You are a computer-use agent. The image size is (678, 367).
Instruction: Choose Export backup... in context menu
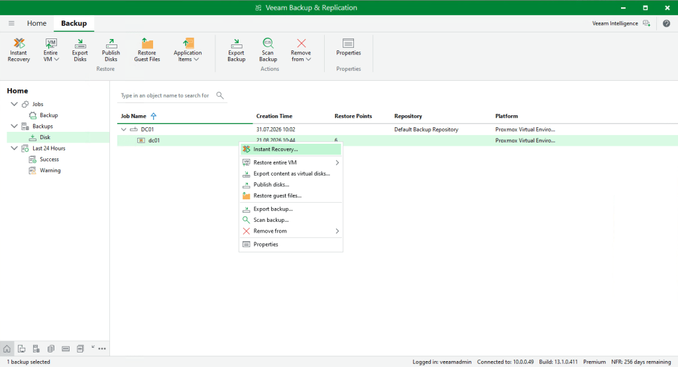pyautogui.click(x=290, y=209)
